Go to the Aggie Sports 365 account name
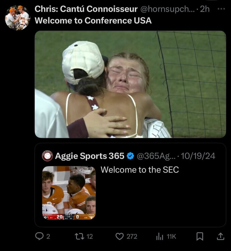This screenshot has height=251, width=231. click(x=90, y=156)
